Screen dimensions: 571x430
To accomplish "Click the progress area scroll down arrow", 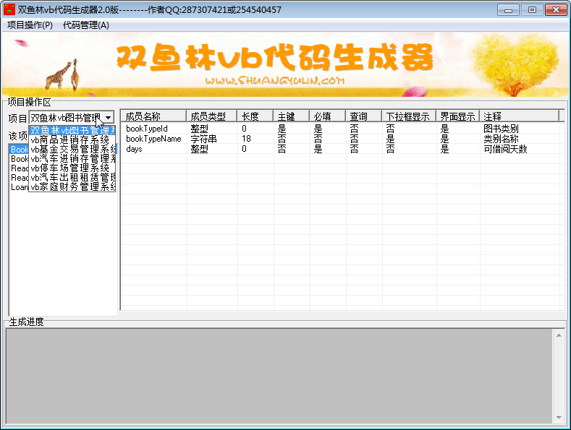I will [x=559, y=418].
